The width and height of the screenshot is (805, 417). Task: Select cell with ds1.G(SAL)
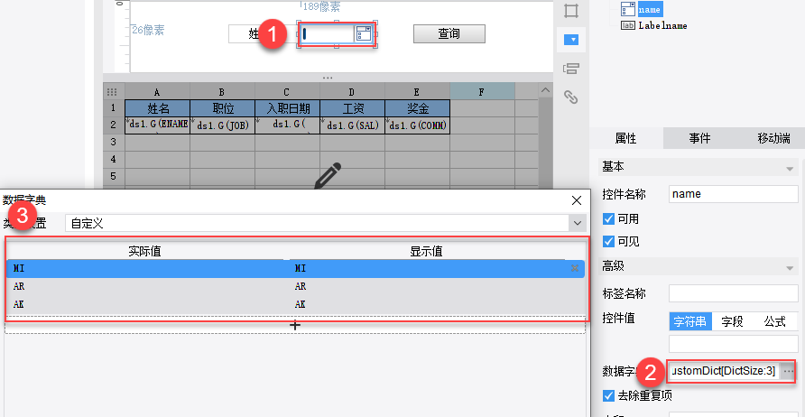point(352,125)
